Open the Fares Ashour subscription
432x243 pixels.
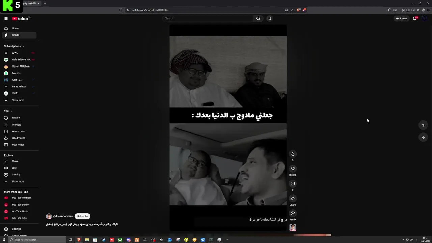pos(19,87)
